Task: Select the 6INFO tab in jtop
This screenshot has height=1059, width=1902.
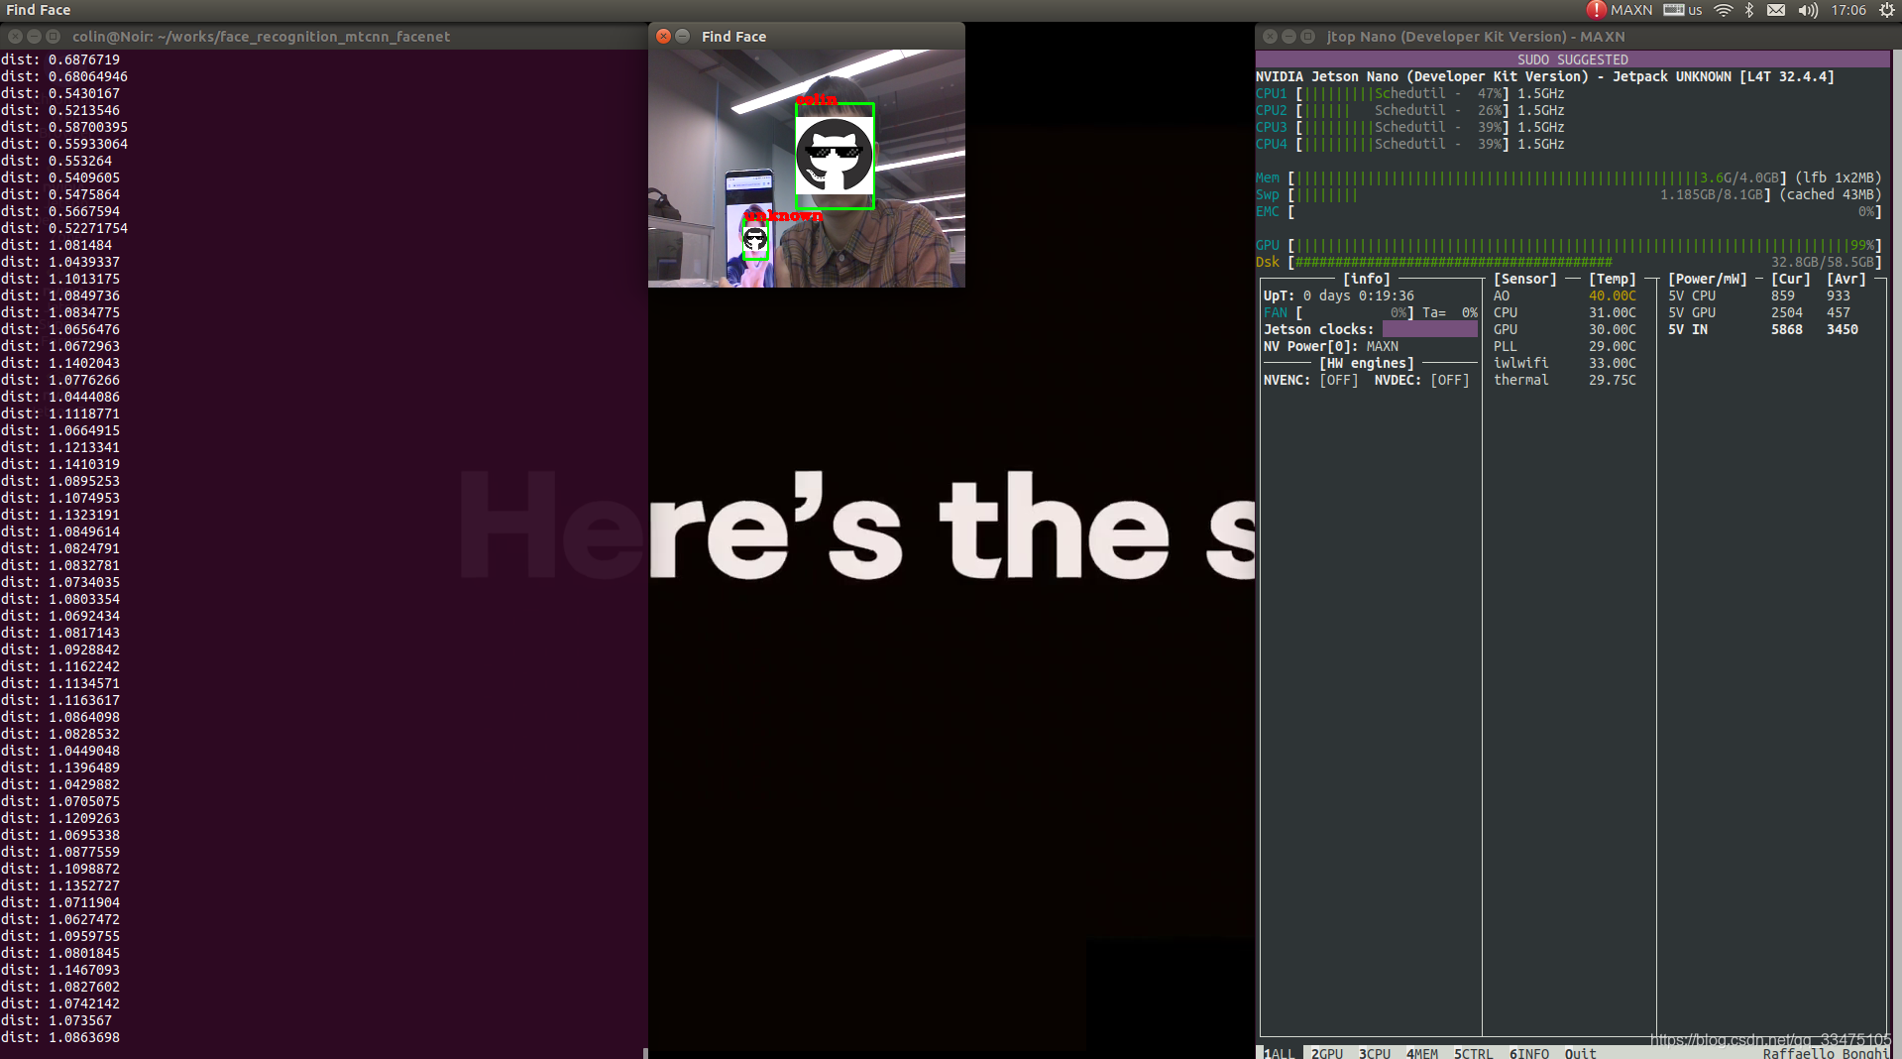Action: click(1528, 1053)
